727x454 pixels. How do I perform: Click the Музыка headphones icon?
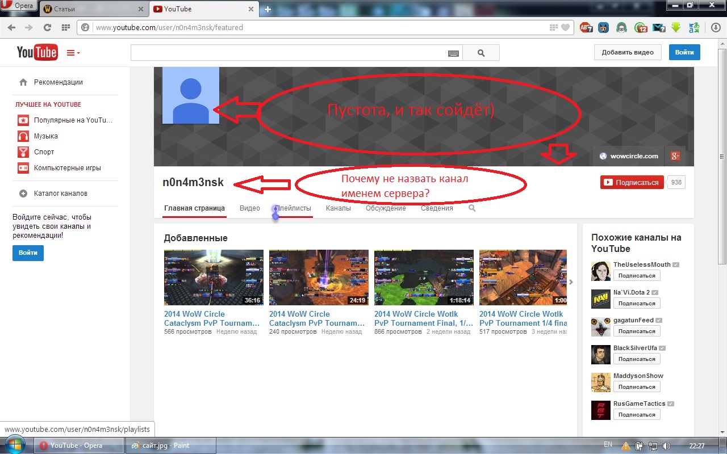click(x=23, y=136)
